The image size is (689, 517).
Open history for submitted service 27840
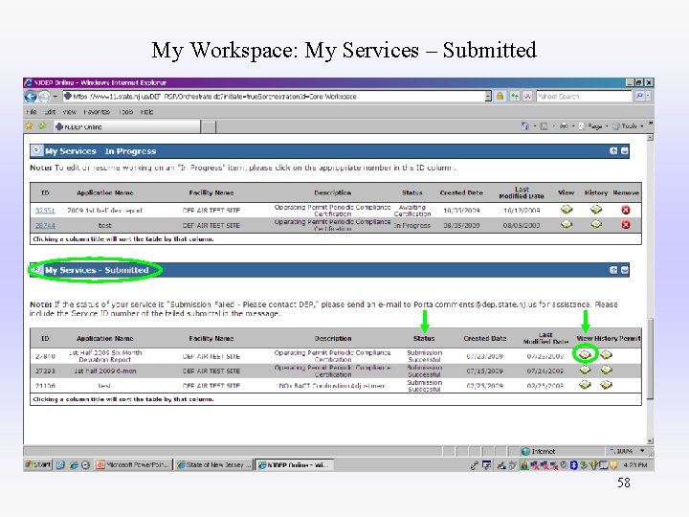click(x=607, y=354)
